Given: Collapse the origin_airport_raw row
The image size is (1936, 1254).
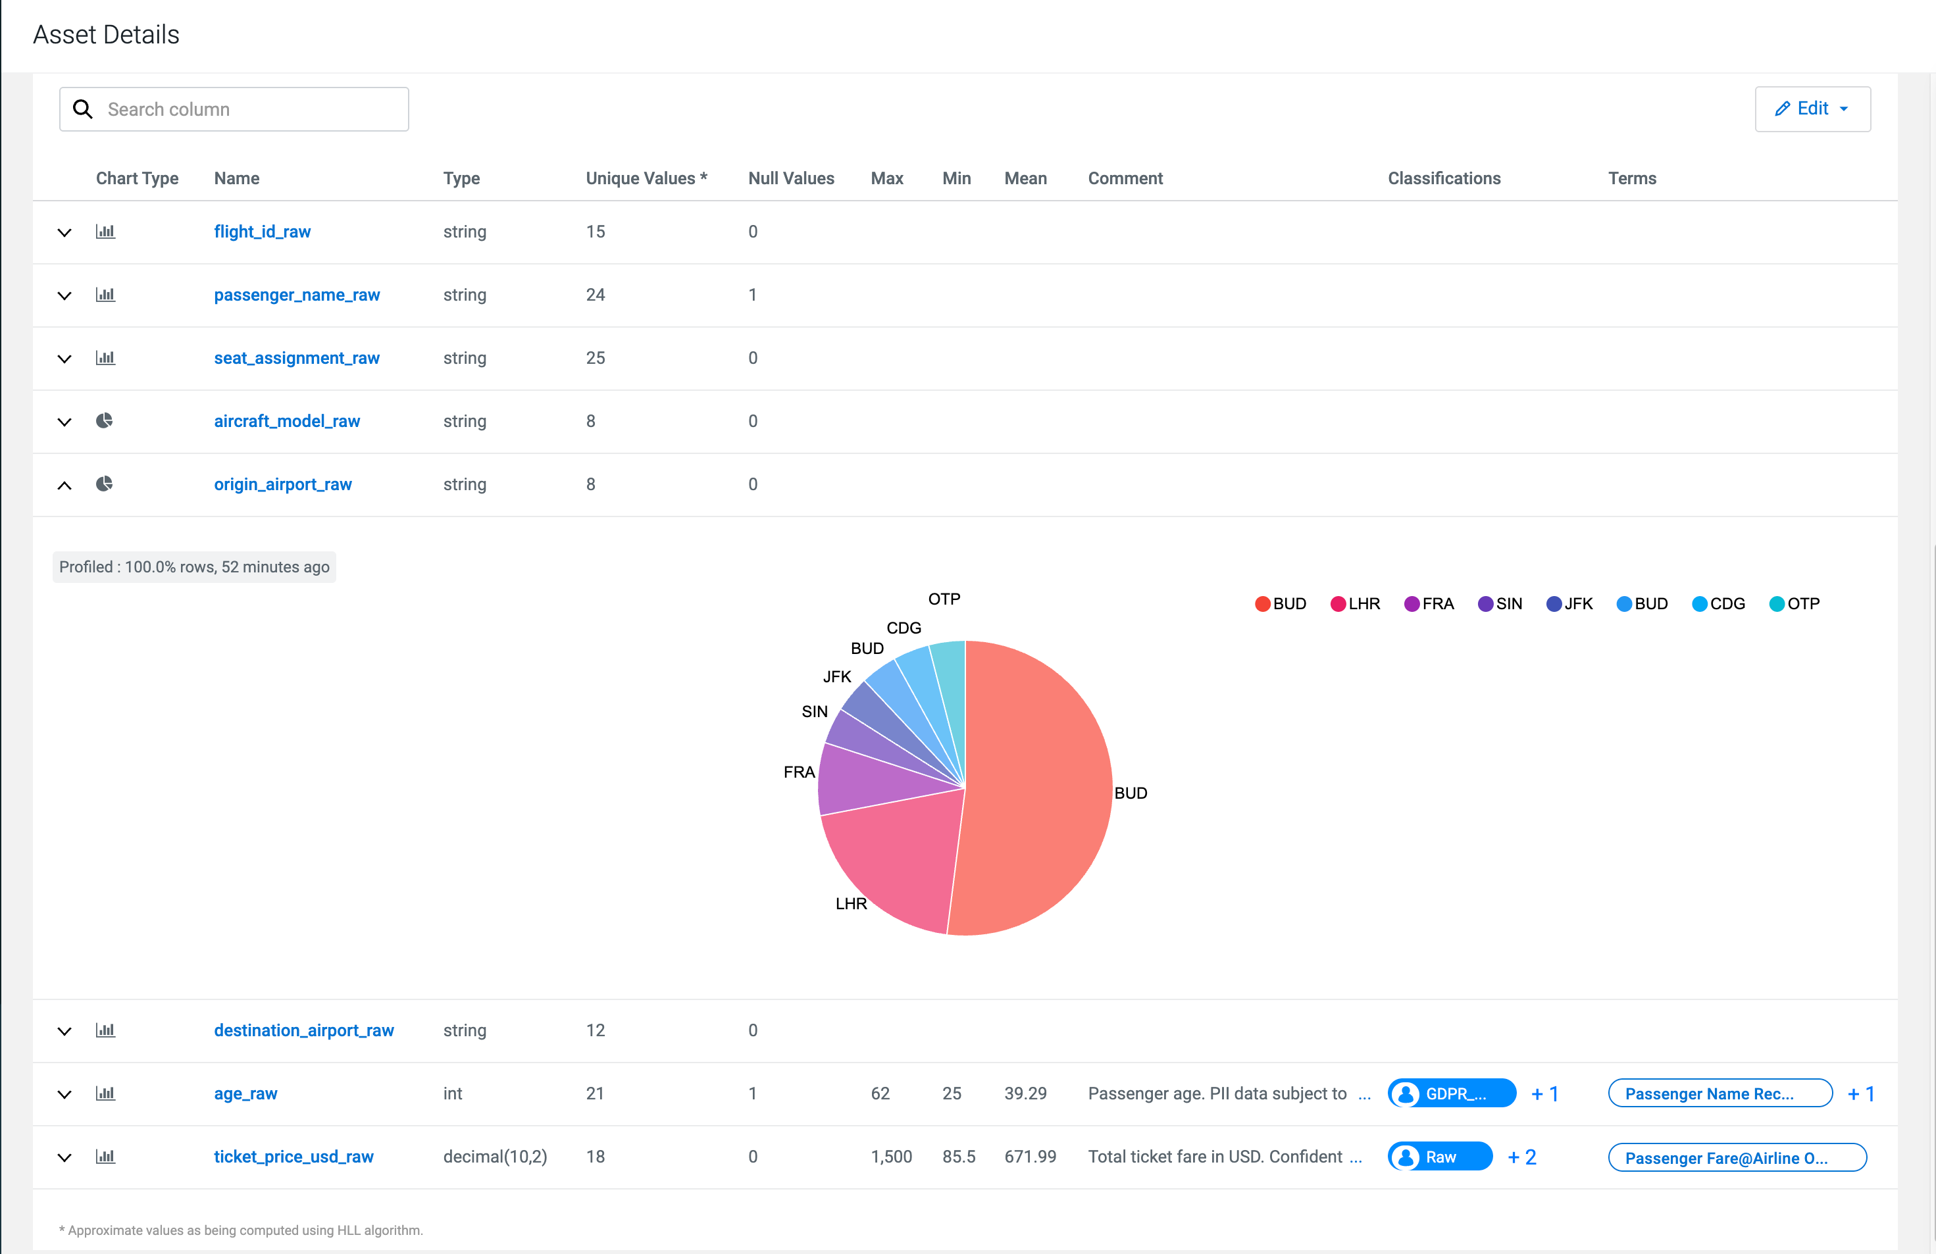Looking at the screenshot, I should point(64,486).
